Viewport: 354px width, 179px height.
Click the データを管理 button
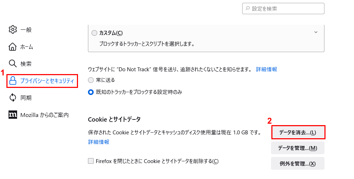(298, 148)
